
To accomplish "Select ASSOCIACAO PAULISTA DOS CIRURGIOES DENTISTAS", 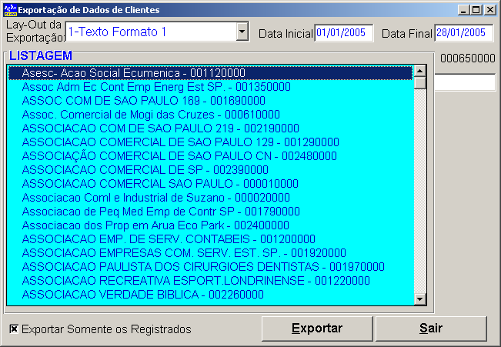I will (x=210, y=267).
